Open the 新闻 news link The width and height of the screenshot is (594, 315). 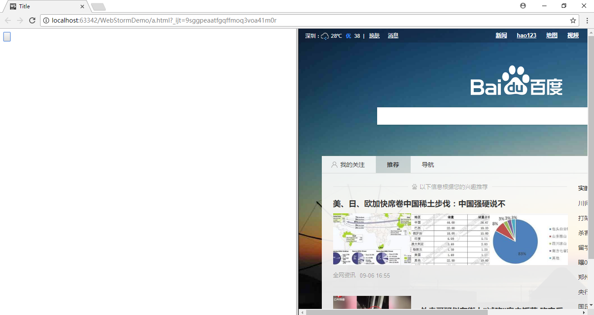point(501,36)
